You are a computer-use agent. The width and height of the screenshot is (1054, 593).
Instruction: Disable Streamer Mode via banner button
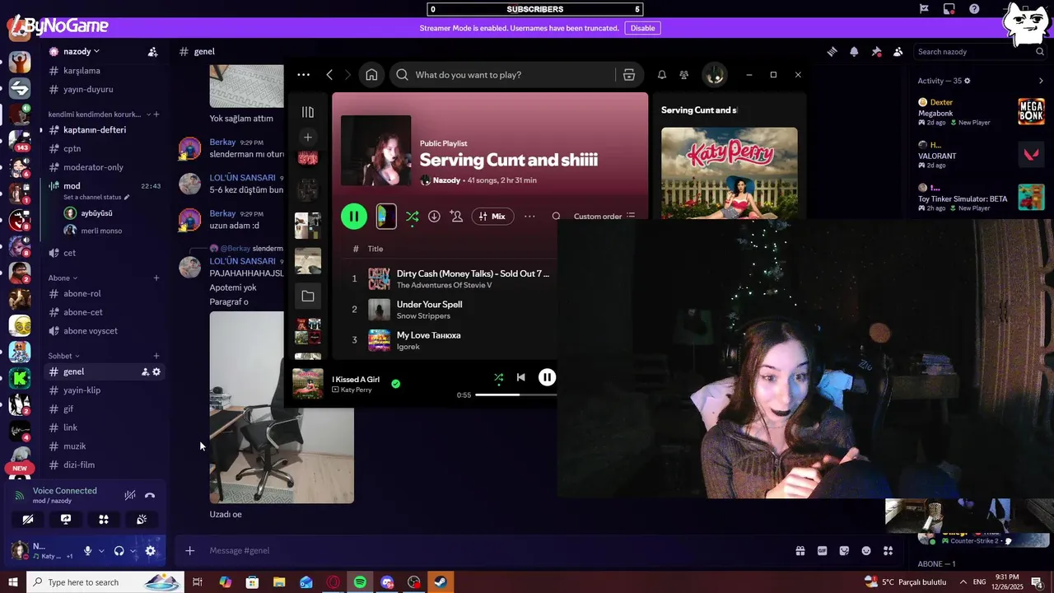point(642,28)
